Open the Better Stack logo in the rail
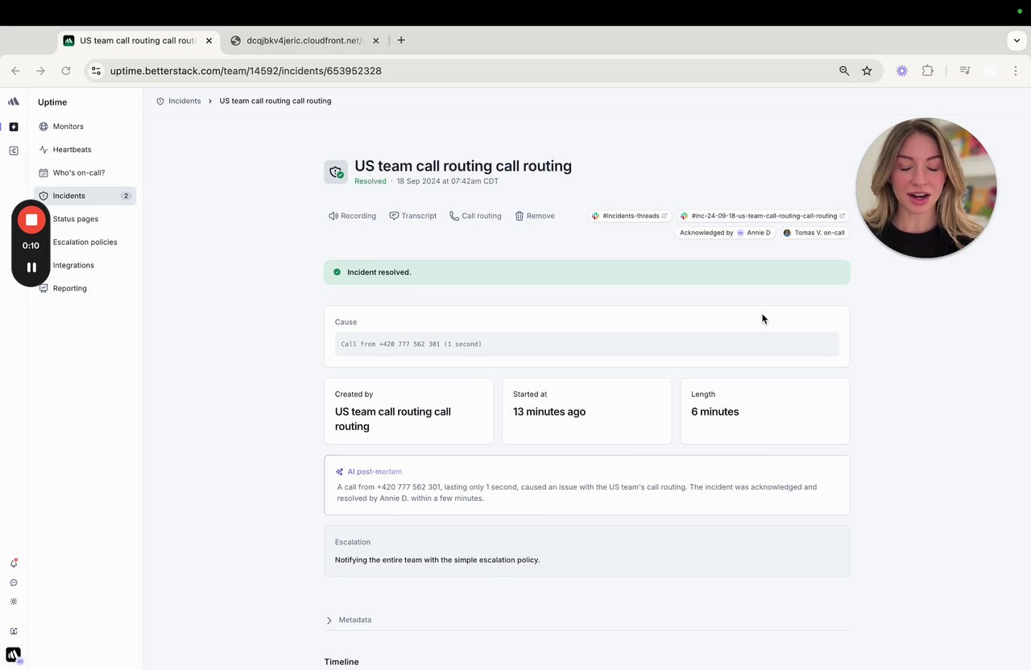This screenshot has width=1031, height=670. coord(13,101)
